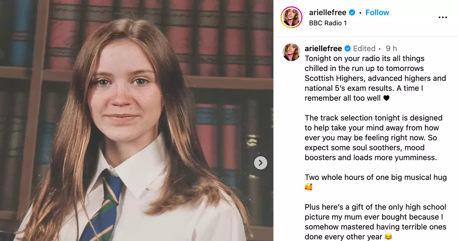Click the laughing emoji ending the caption
The width and height of the screenshot is (458, 241).
[388, 237]
